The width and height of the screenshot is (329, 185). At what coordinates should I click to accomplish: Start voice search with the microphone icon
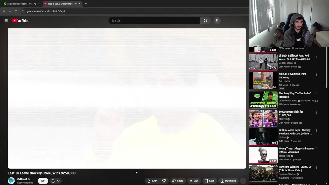pyautogui.click(x=217, y=21)
